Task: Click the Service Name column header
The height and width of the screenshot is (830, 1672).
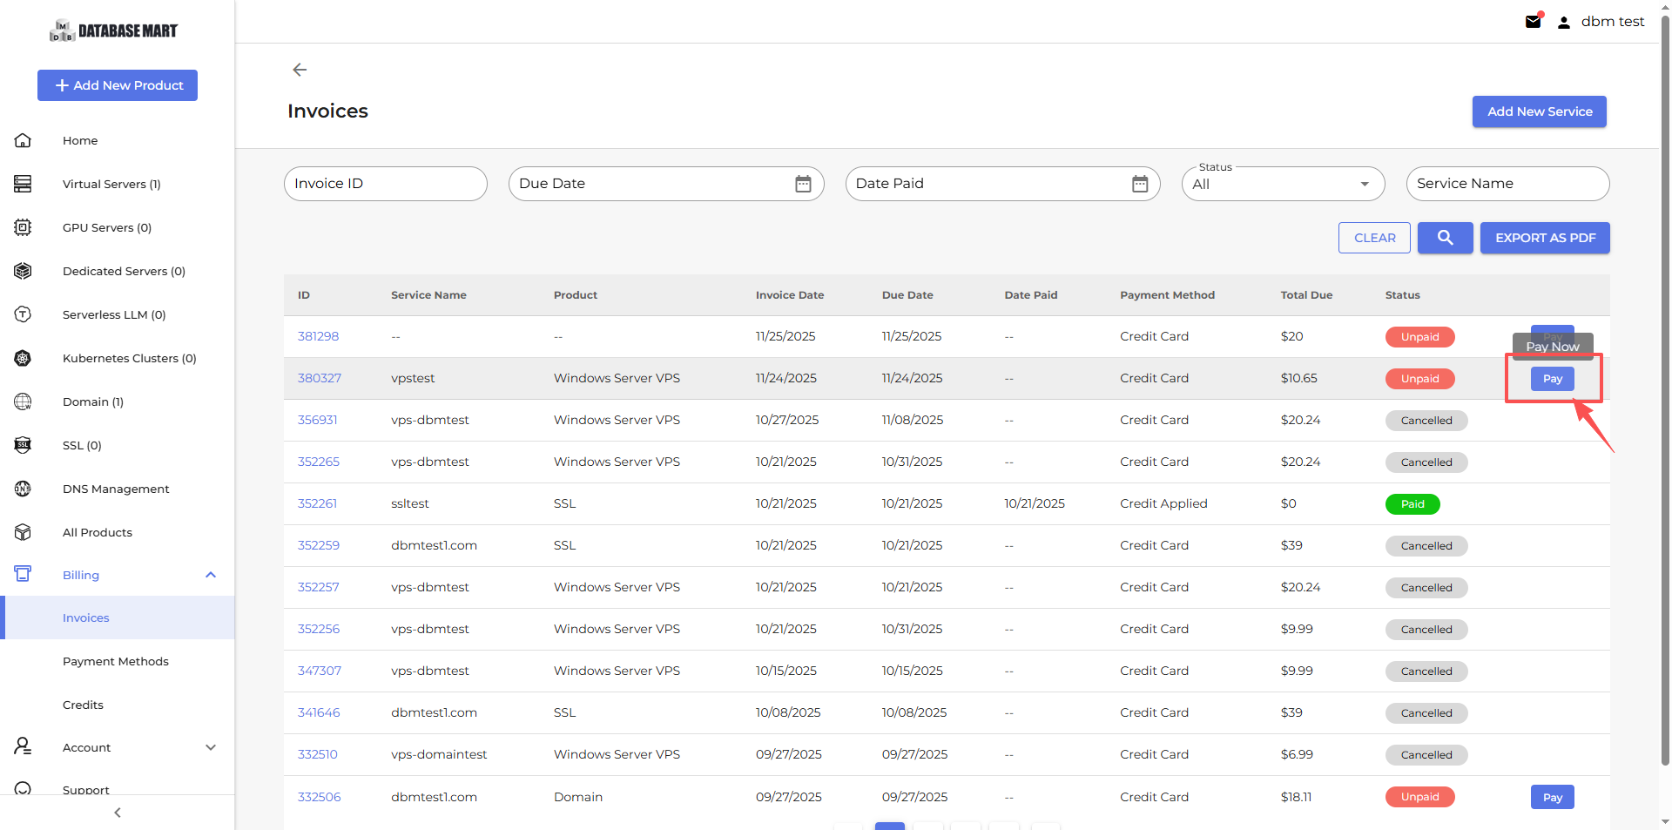Action: 428,295
